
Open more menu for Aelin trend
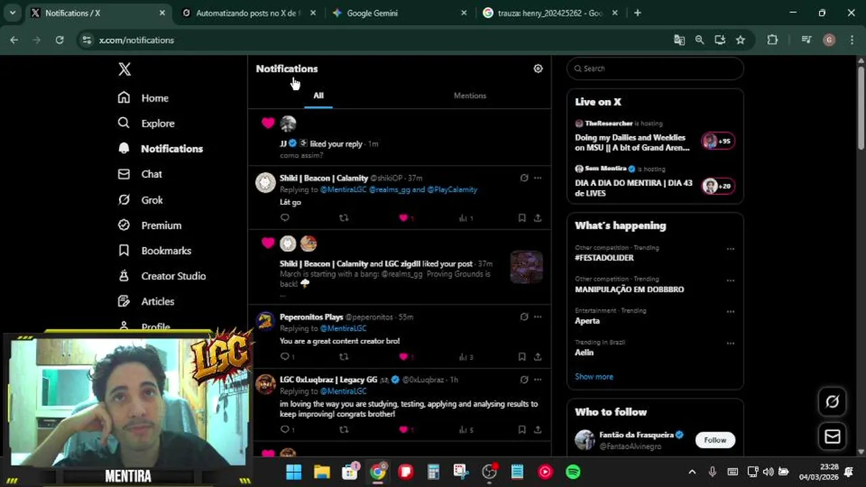click(x=730, y=343)
